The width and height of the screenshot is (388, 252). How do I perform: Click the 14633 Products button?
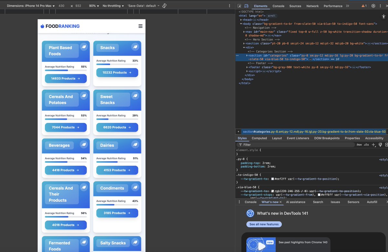click(x=66, y=78)
